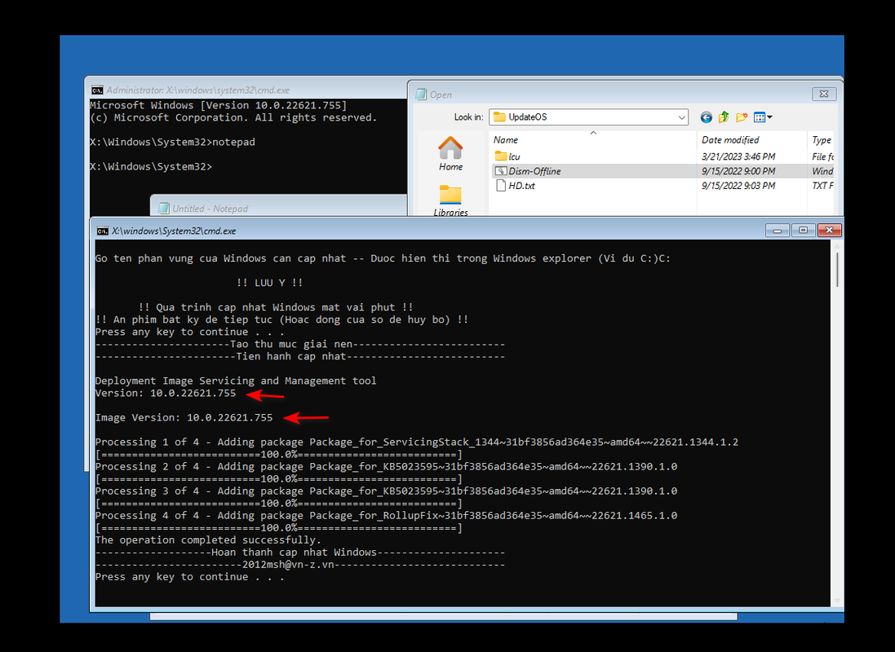The image size is (895, 652).
Task: Click 'Processing 4 of 4' RollupFix line
Action: click(x=387, y=516)
